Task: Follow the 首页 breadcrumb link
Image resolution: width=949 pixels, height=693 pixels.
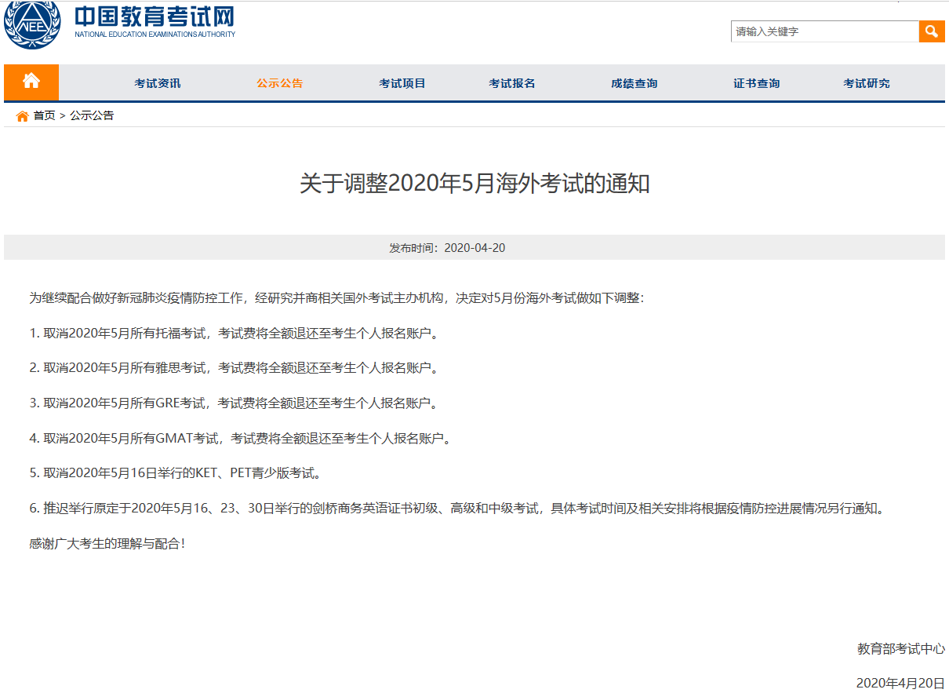Action: [x=44, y=115]
